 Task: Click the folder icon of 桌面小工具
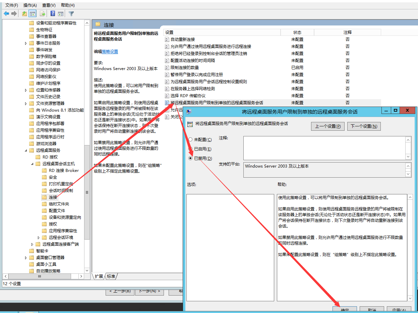pos(32,264)
